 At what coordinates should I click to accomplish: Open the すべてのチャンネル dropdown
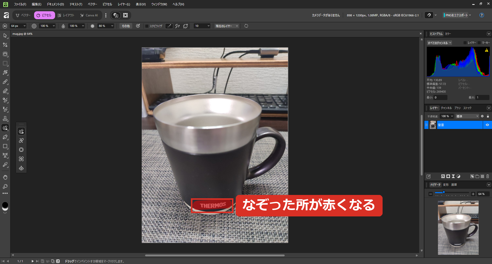pyautogui.click(x=439, y=43)
